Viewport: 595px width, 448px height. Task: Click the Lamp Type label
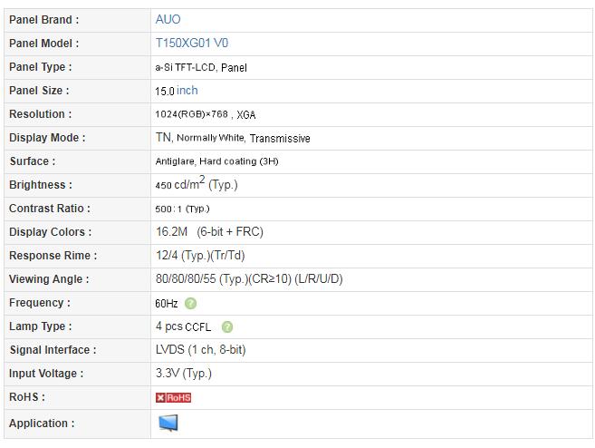(41, 326)
